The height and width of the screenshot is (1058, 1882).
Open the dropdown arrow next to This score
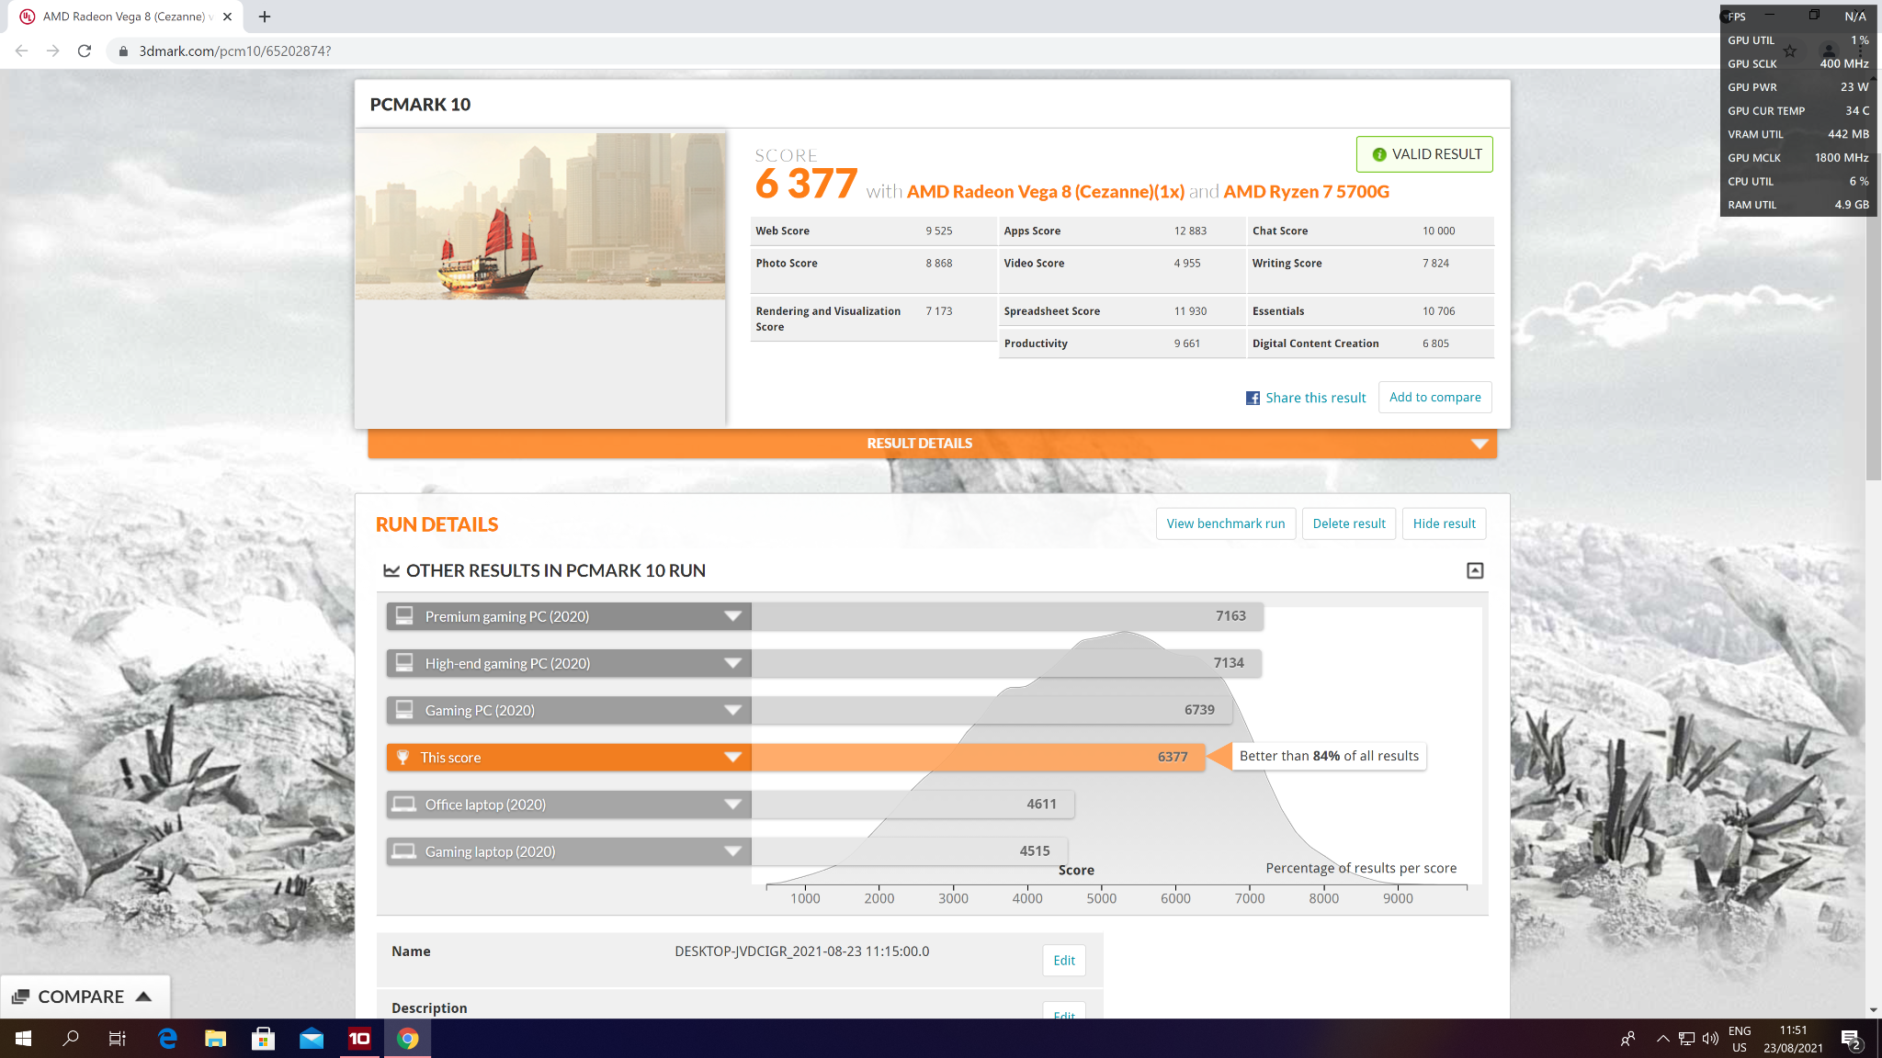pyautogui.click(x=732, y=757)
